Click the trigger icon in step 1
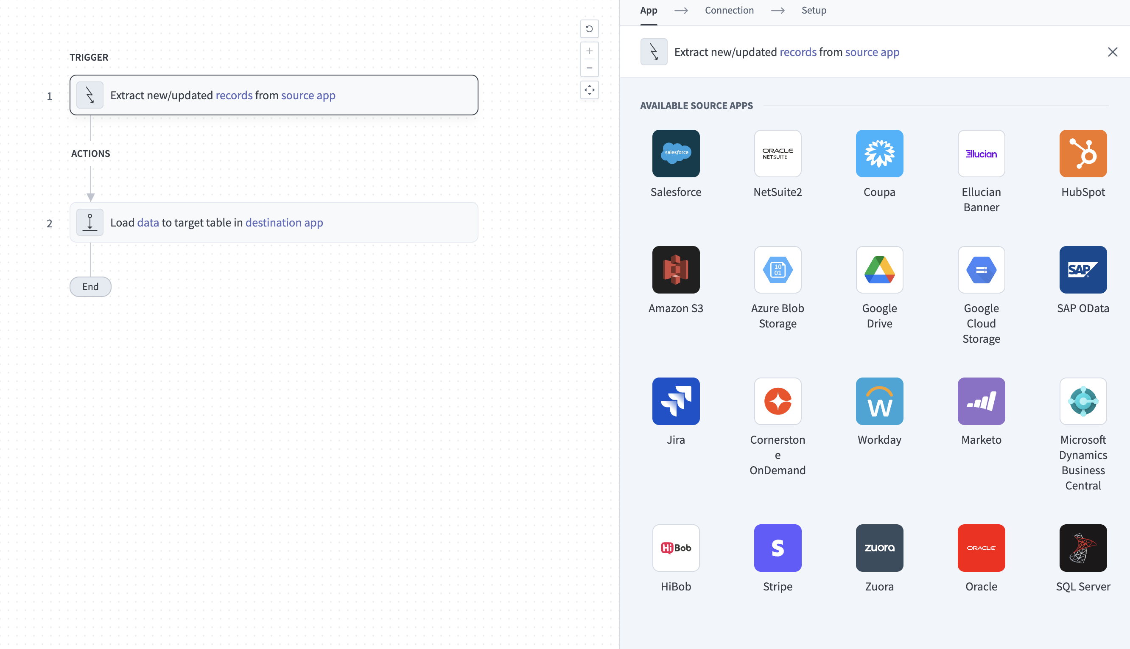The image size is (1130, 649). click(90, 95)
